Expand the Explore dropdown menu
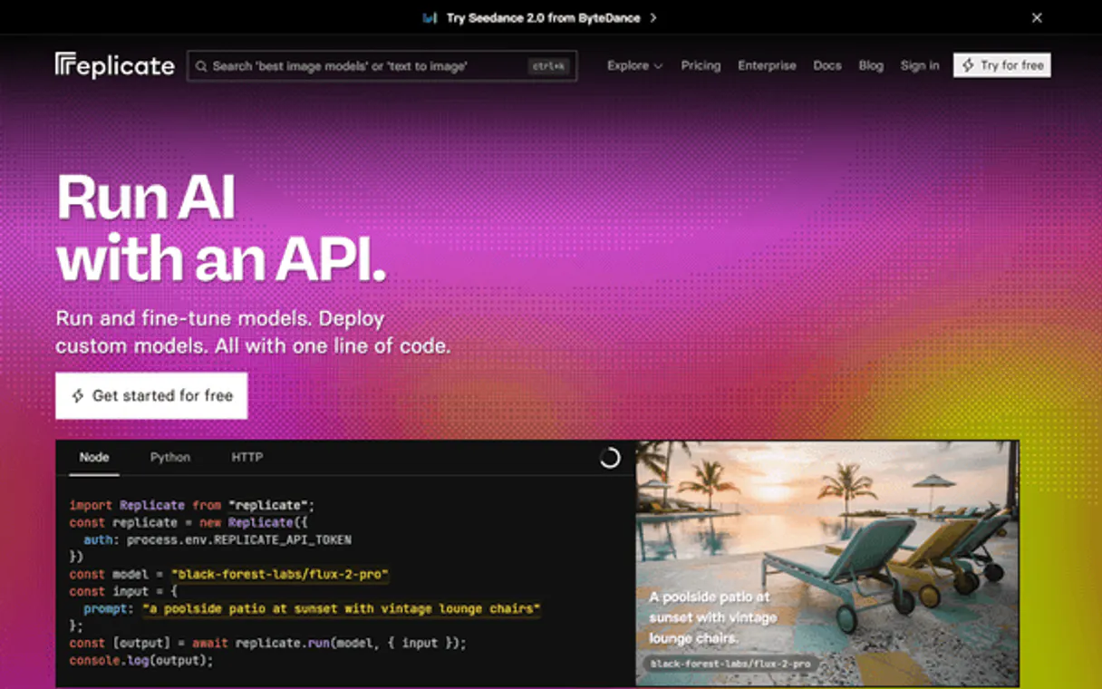The width and height of the screenshot is (1102, 689). pyautogui.click(x=634, y=65)
